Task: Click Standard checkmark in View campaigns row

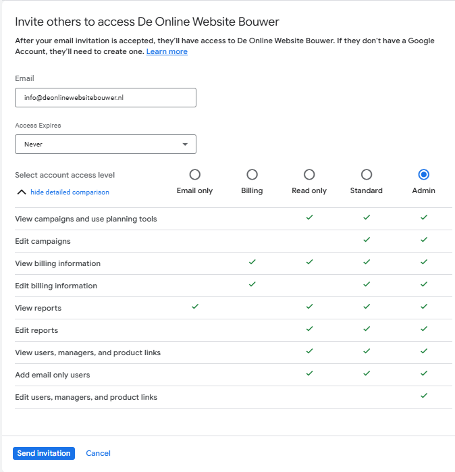Action: pos(367,217)
